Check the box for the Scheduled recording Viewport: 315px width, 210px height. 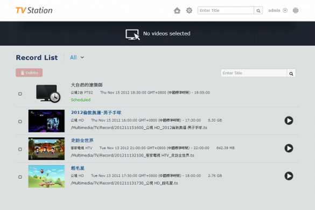point(20,94)
